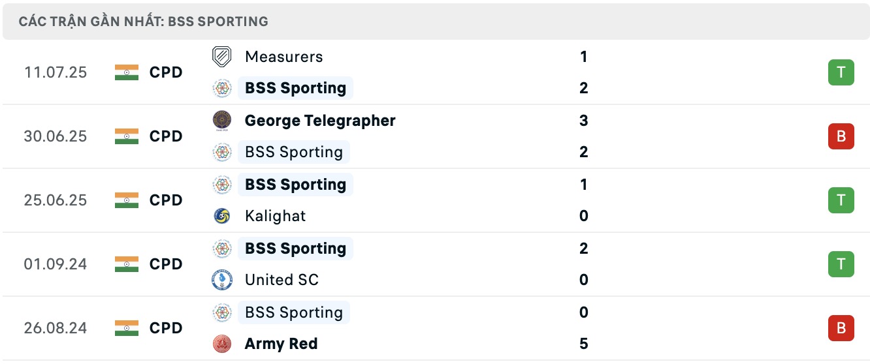The image size is (870, 364).
Task: Click the George Telegrapher team crest
Action: point(222,121)
